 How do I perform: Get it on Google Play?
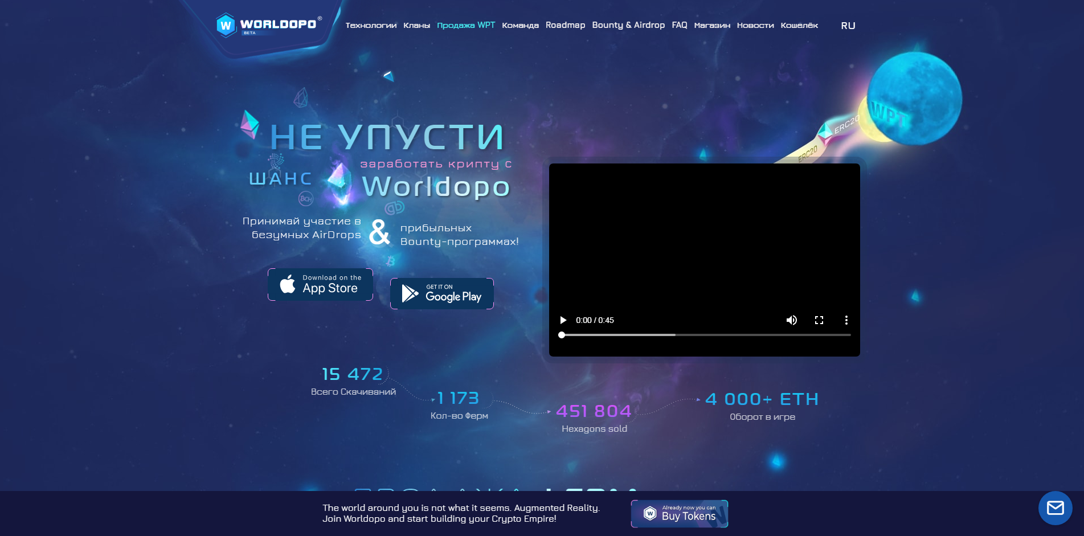click(442, 293)
